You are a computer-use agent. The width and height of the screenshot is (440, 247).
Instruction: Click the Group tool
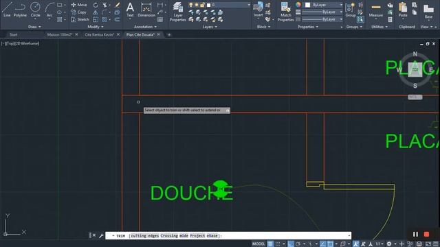click(x=351, y=10)
